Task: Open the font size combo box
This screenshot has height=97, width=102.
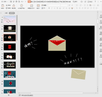Action: [x=64, y=5]
